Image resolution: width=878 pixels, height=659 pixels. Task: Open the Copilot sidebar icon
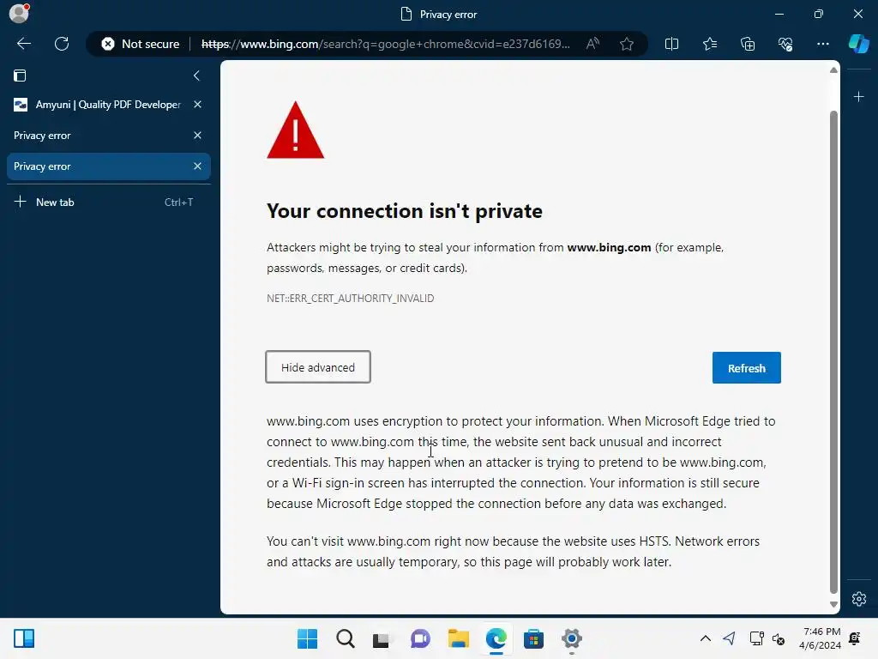858,44
